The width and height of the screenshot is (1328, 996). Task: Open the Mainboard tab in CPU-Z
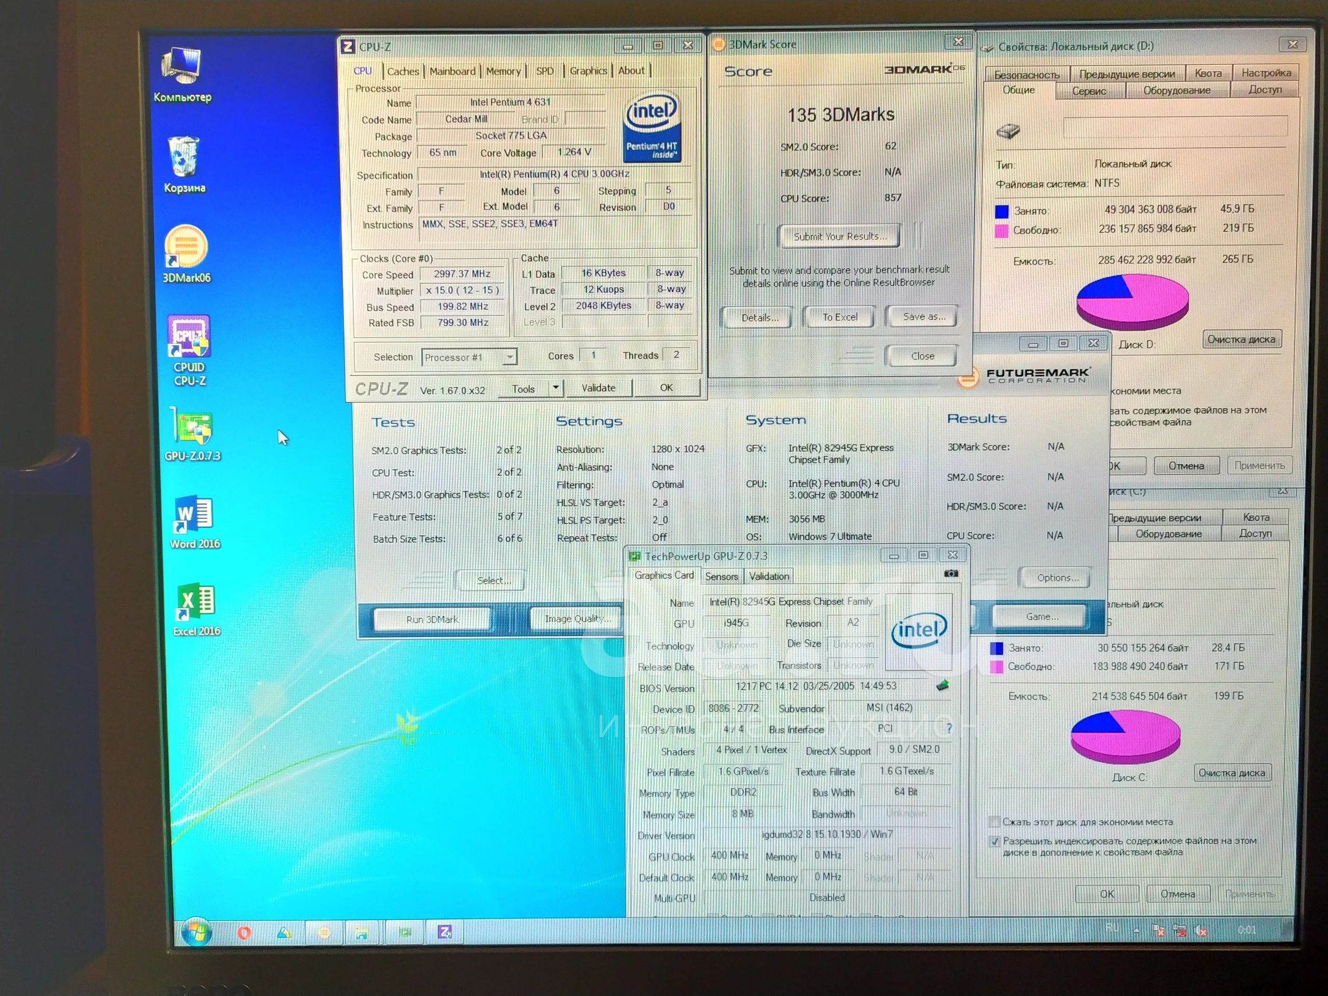453,72
